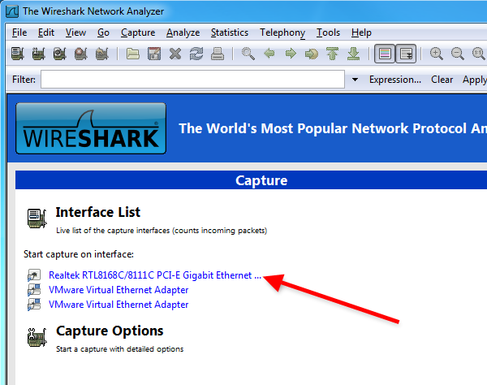Click the Clear filter button
The height and width of the screenshot is (385, 487).
pos(442,80)
